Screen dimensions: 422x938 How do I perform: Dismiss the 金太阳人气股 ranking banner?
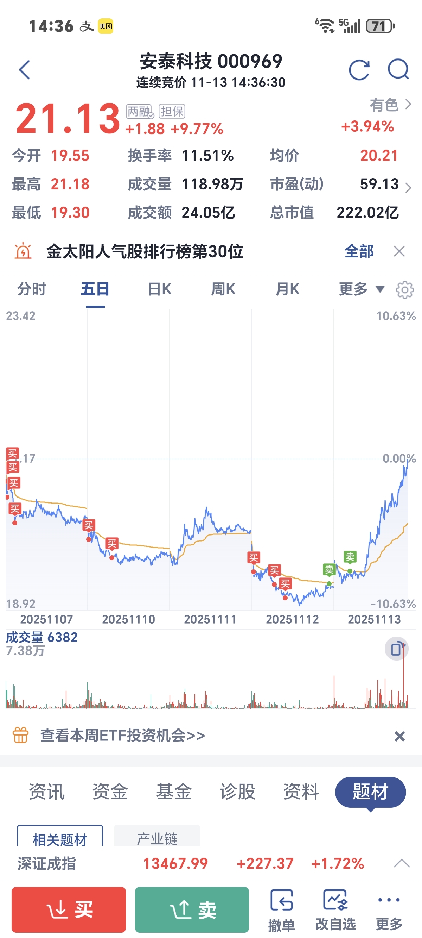399,251
